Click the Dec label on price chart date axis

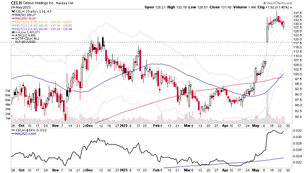click(90, 126)
